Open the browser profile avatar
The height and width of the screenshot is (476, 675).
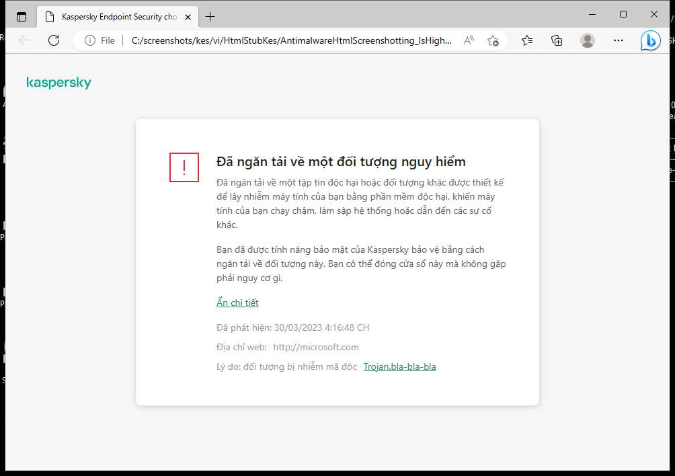pos(587,40)
